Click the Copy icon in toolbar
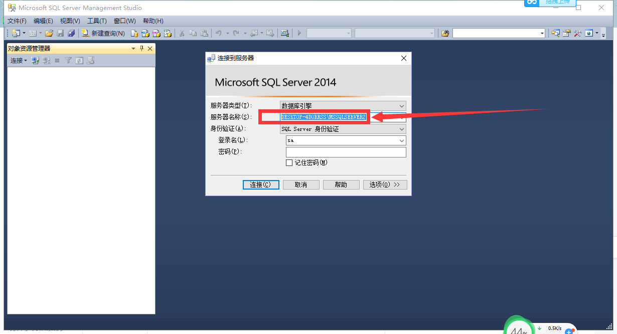Image resolution: width=617 pixels, height=334 pixels. click(x=193, y=33)
